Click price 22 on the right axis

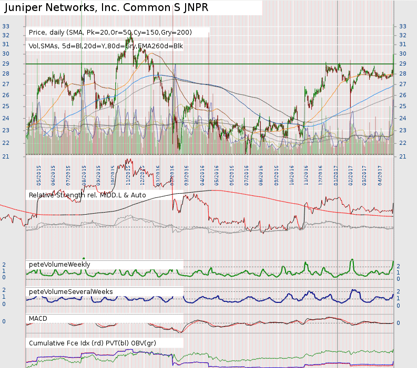click(403, 143)
